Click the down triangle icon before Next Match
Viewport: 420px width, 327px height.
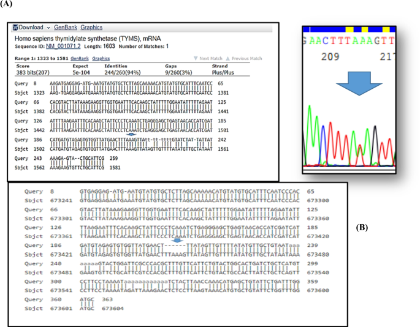tap(196, 58)
